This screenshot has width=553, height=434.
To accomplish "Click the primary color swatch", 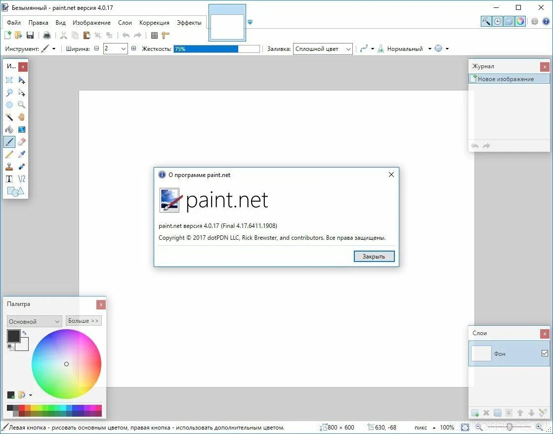I will (x=14, y=336).
